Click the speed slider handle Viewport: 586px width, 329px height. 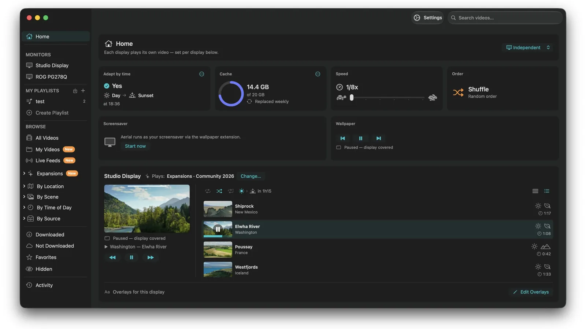pos(352,98)
